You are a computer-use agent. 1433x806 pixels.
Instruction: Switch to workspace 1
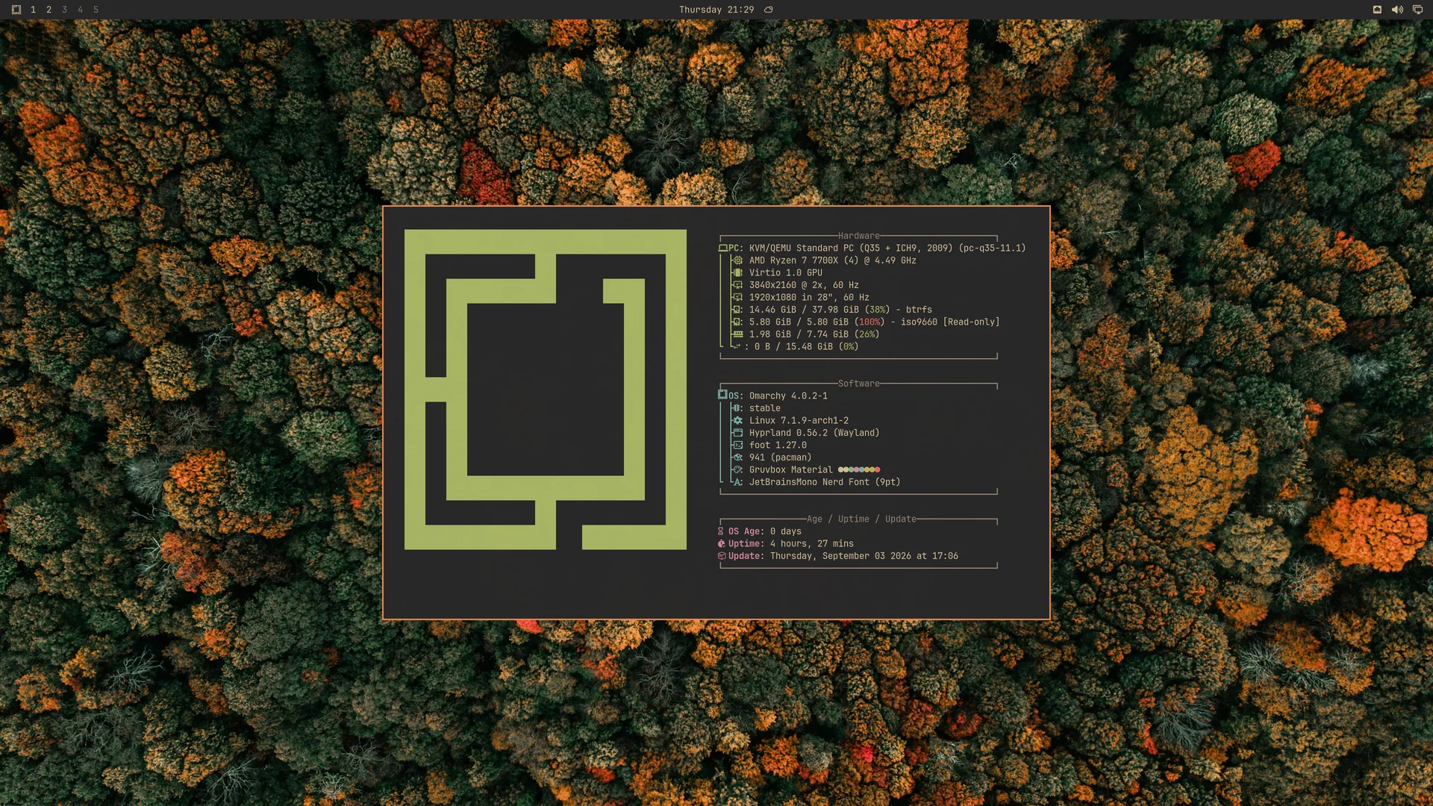(33, 10)
